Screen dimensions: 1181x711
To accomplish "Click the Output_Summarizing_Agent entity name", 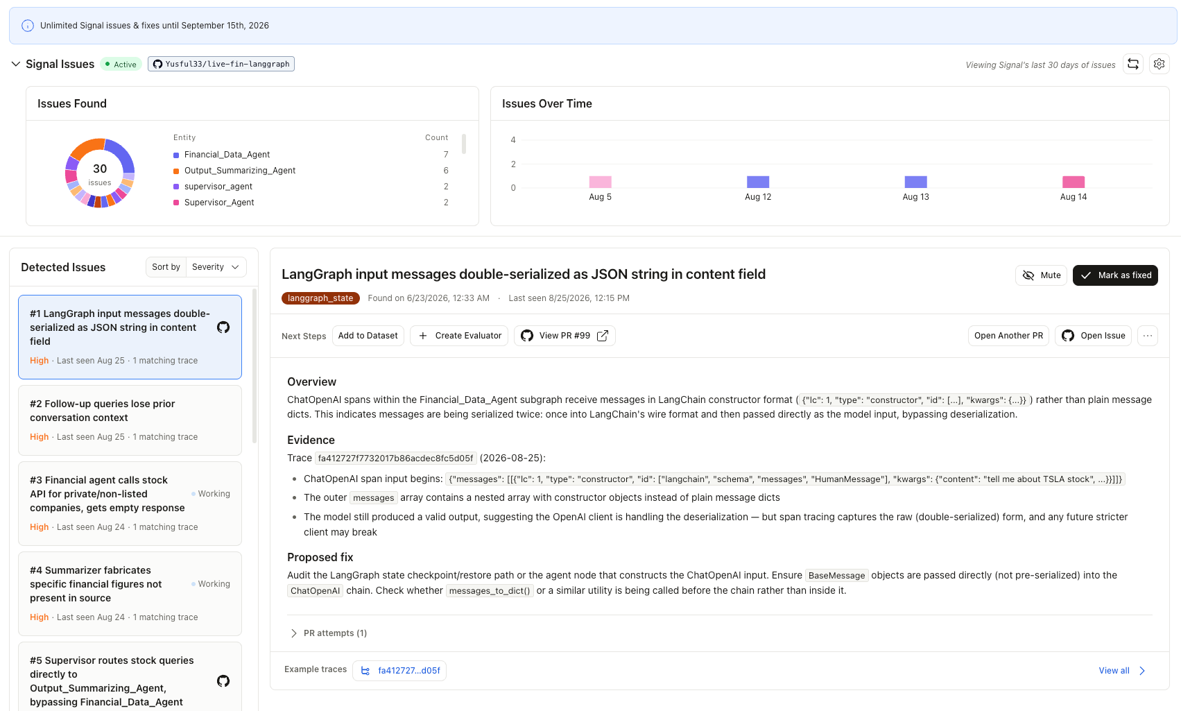I will pyautogui.click(x=240, y=171).
